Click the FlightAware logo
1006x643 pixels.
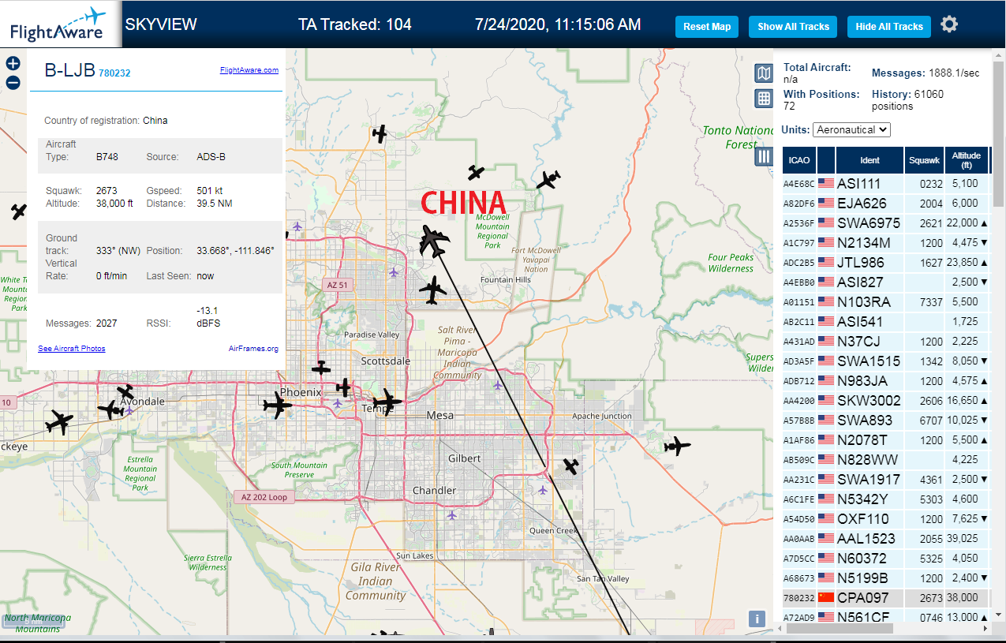point(58,24)
